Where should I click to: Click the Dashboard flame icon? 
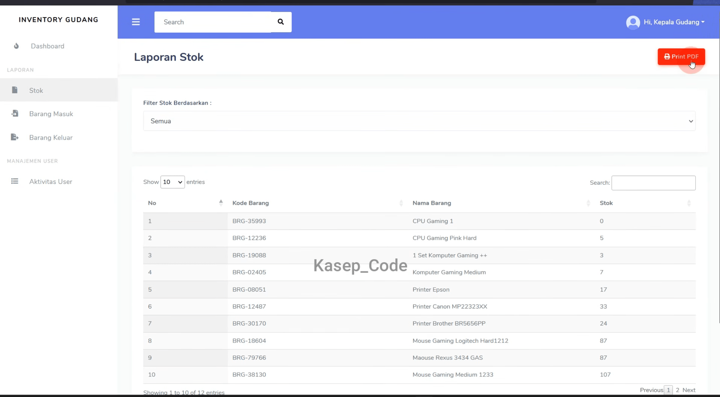[16, 46]
